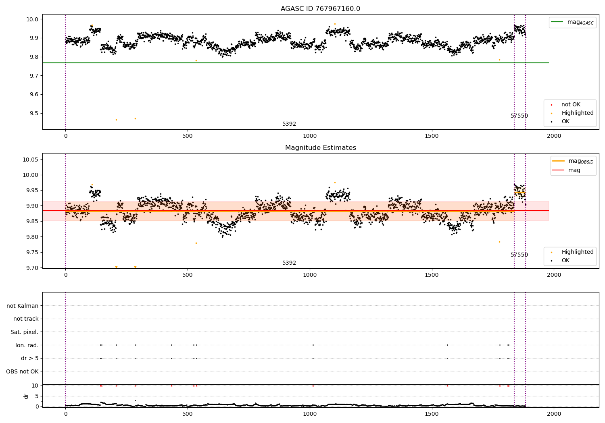Click the orange mag OBSID legend line
The width and height of the screenshot is (605, 423).
[559, 161]
